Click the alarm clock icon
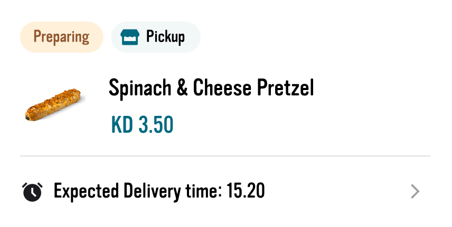The width and height of the screenshot is (452, 227). pos(32,192)
